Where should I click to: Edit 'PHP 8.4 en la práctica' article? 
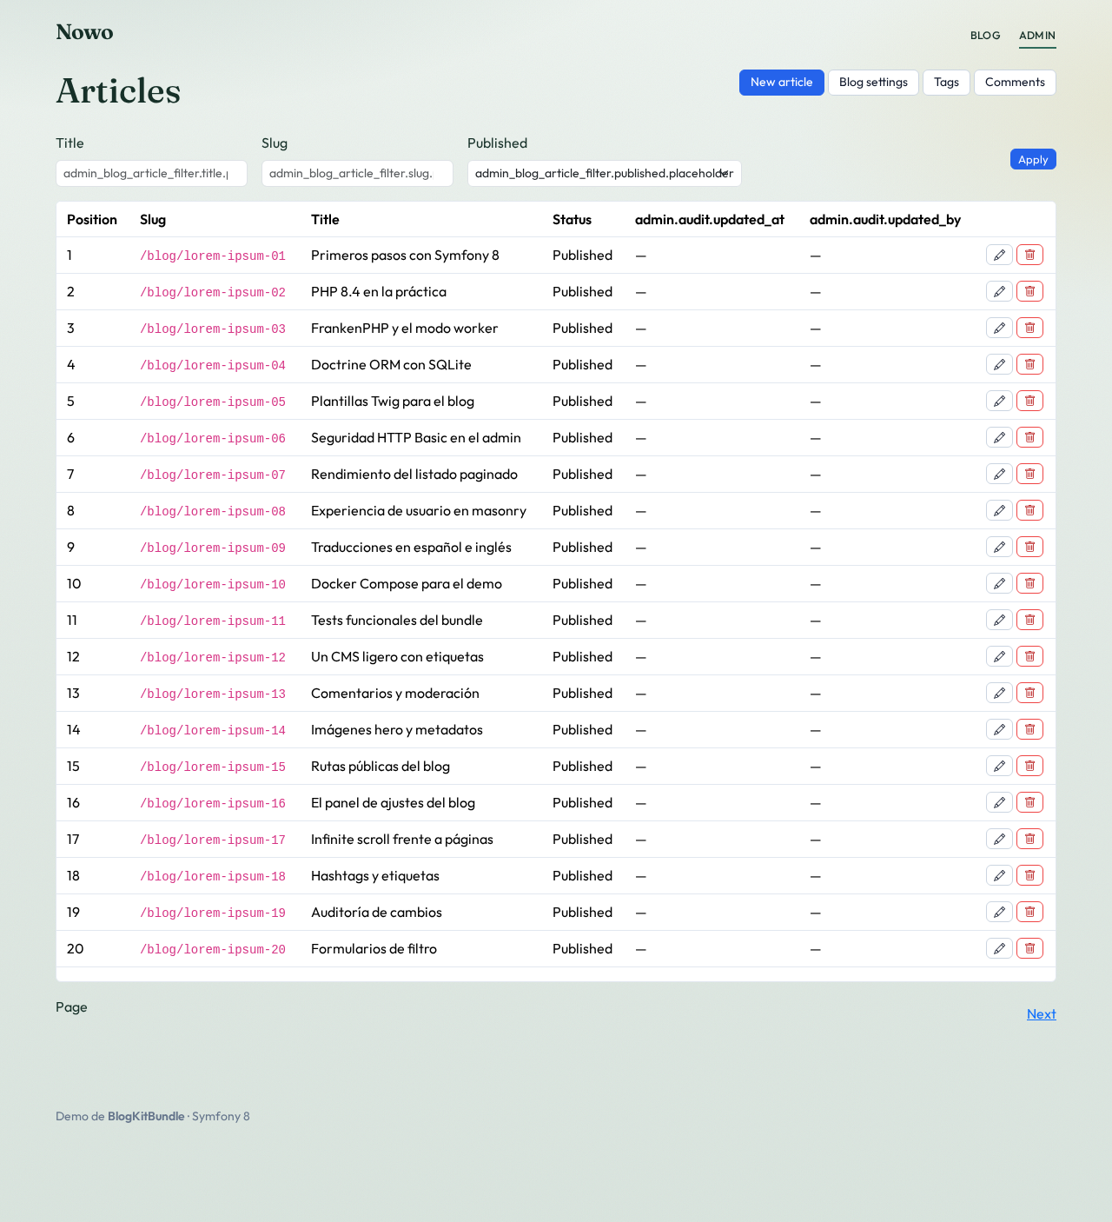pyautogui.click(x=999, y=291)
